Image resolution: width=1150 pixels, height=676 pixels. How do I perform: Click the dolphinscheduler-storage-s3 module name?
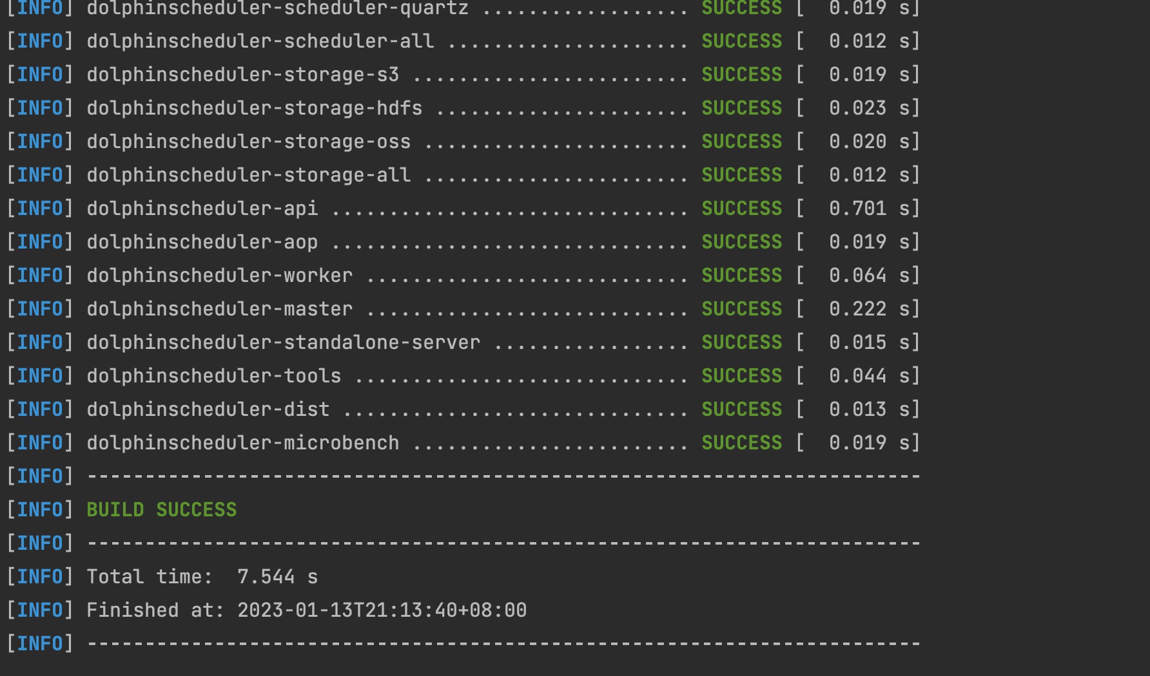pos(243,75)
